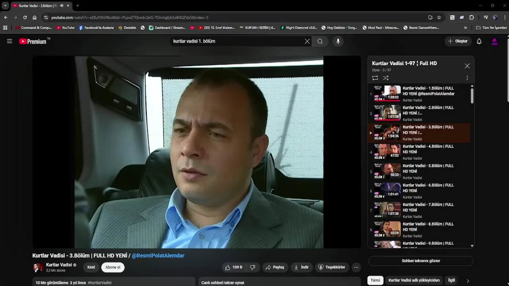Viewport: 509px width, 286px height.
Task: Open playlist three-dot options menu
Action: [467, 78]
